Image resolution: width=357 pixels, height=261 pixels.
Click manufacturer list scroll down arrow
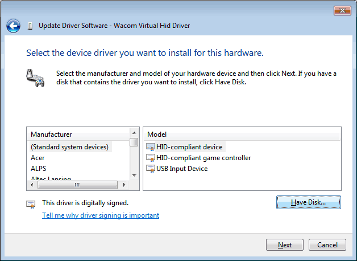pyautogui.click(x=134, y=175)
